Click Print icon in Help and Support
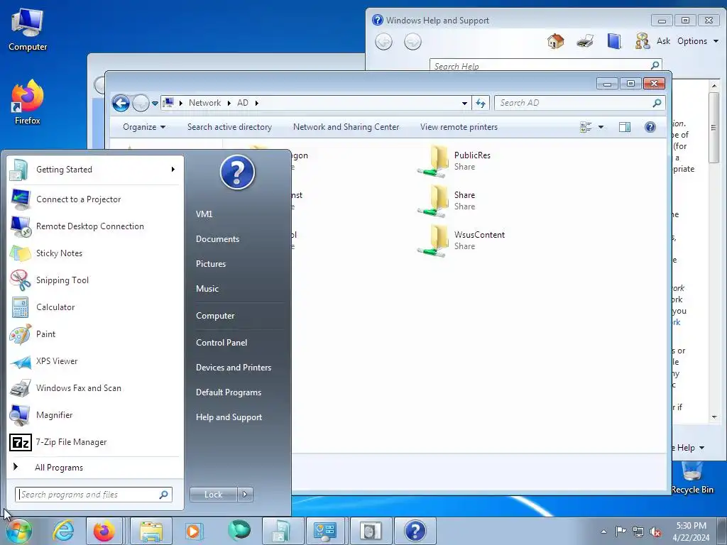The width and height of the screenshot is (727, 545). (x=585, y=41)
